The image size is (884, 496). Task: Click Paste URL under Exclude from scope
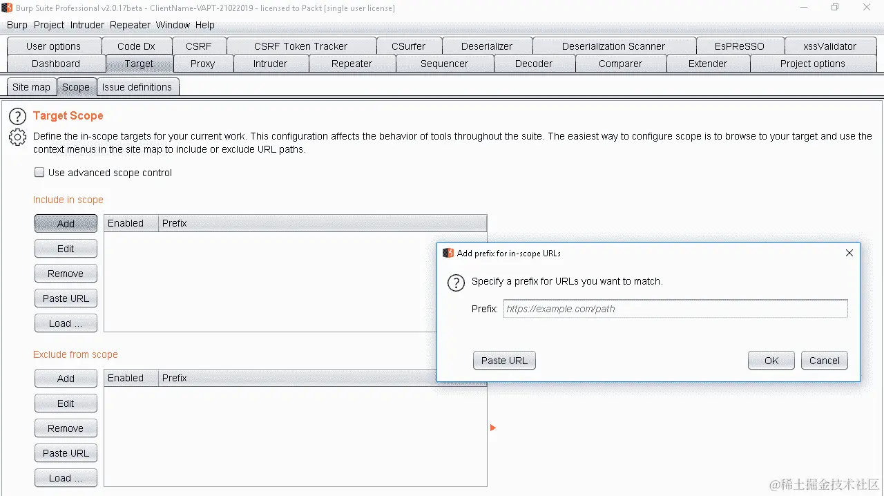[66, 453]
